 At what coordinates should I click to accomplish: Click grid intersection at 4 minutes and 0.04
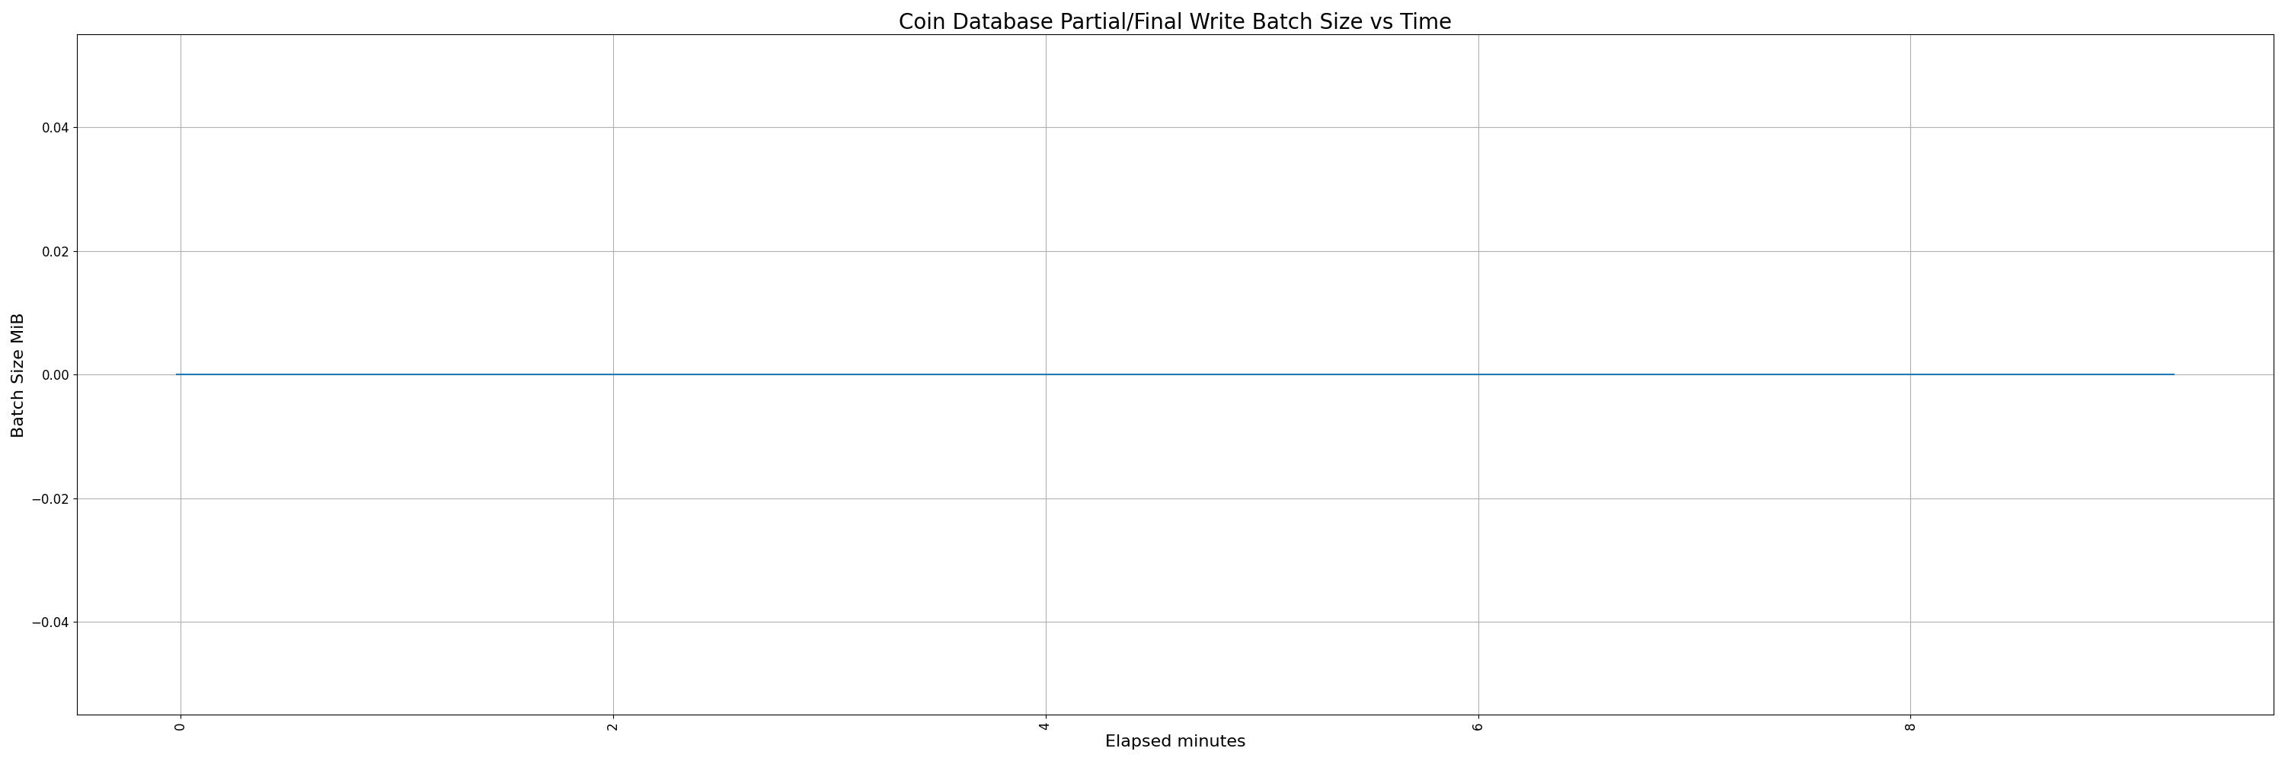[x=1046, y=128]
